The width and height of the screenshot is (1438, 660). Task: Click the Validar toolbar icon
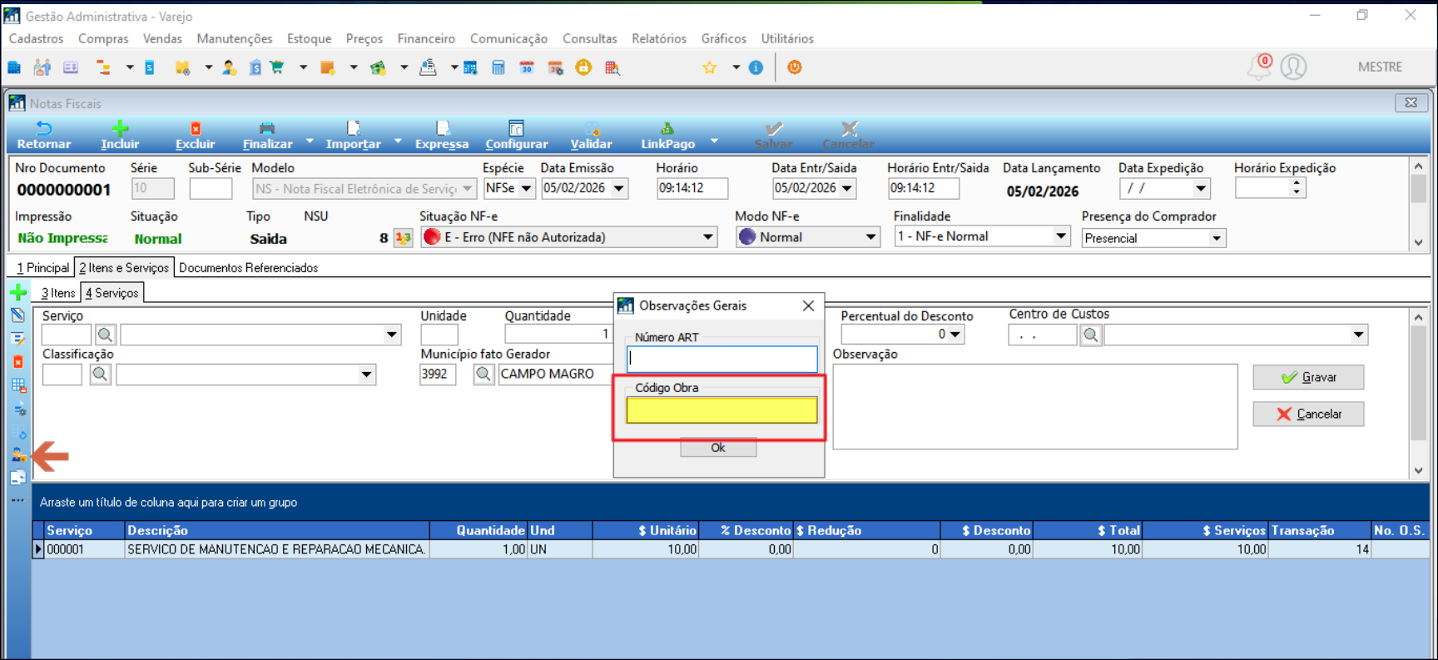[x=592, y=129]
